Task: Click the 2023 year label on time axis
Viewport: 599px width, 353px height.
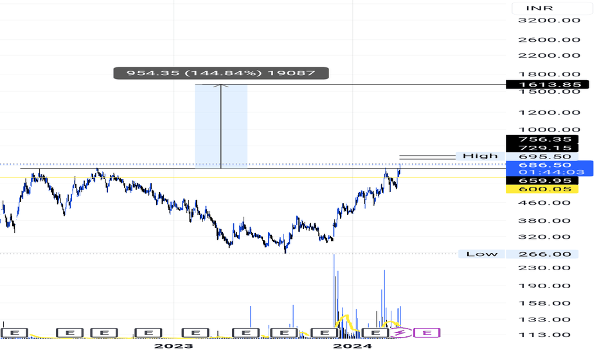Action: pyautogui.click(x=174, y=346)
